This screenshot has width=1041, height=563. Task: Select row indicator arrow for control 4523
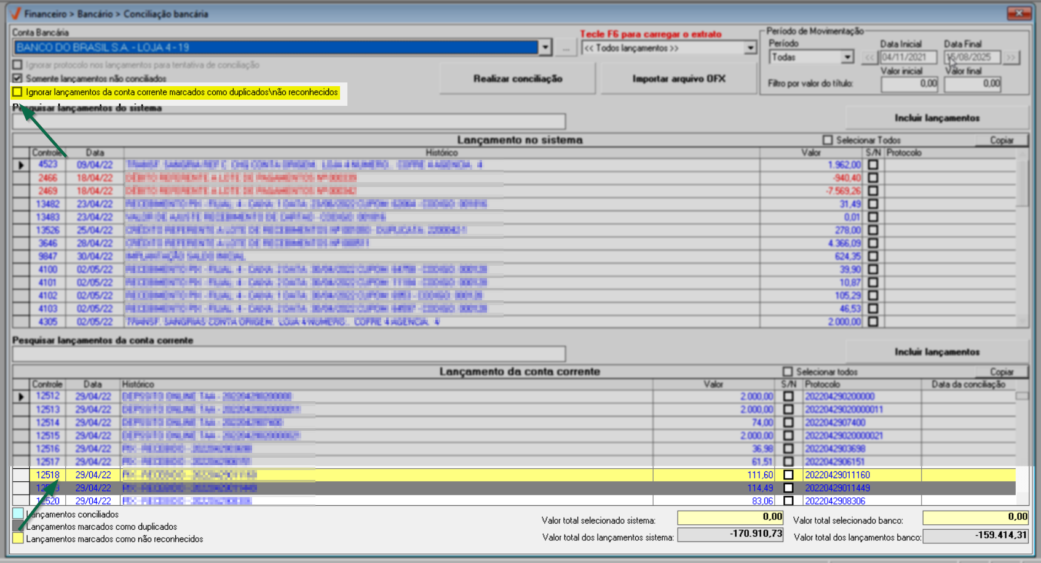click(21, 165)
